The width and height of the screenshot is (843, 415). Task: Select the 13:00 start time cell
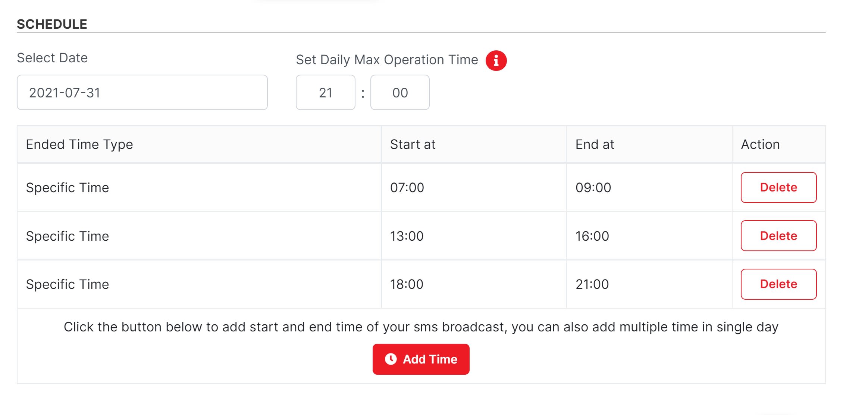click(x=407, y=236)
